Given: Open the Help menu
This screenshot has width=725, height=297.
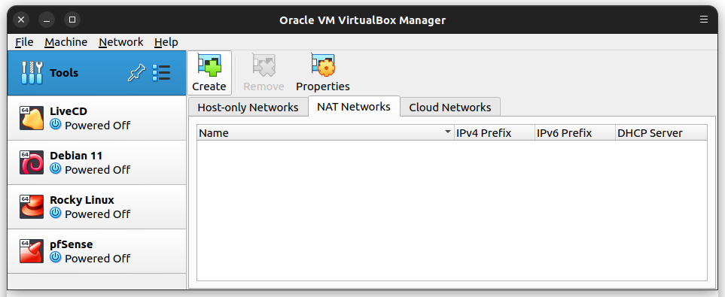Looking at the screenshot, I should (166, 42).
